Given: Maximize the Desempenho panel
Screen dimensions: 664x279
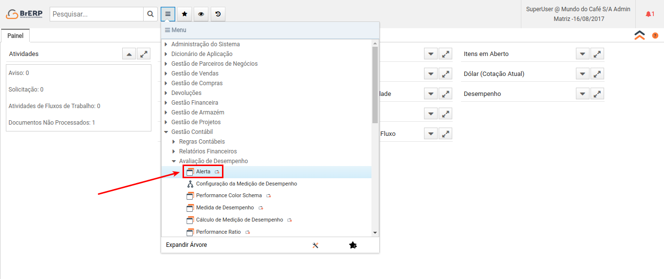Looking at the screenshot, I should click(x=597, y=94).
